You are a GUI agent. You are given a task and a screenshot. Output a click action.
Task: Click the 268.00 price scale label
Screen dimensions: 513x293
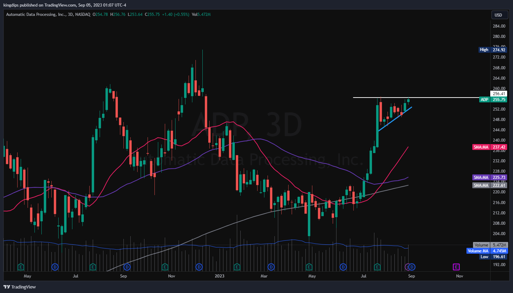pos(499,68)
